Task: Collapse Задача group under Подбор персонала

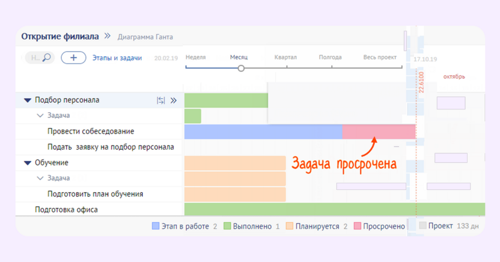Action: click(x=40, y=115)
